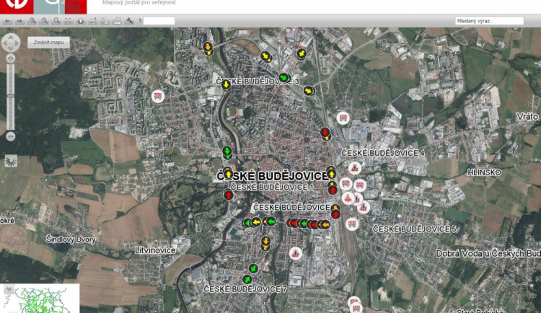Click the 'ČESKÉ BUDĚJOVICE' city label
Viewport: 541px width, 313px height.
273,176
